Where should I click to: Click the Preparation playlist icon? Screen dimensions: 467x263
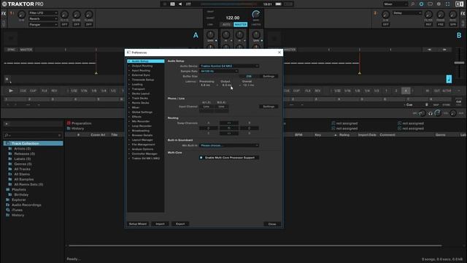click(x=69, y=123)
